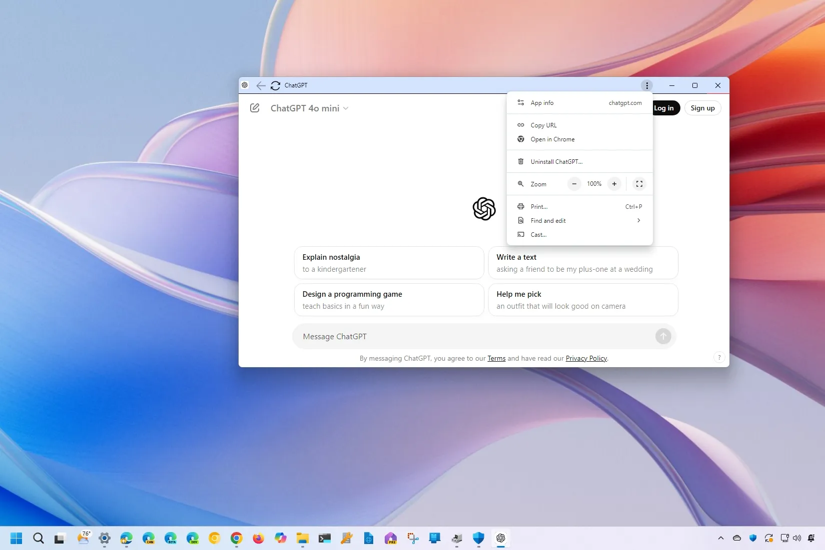Launch Chrome Canary from the taskbar
The image size is (825, 550).
point(215,538)
